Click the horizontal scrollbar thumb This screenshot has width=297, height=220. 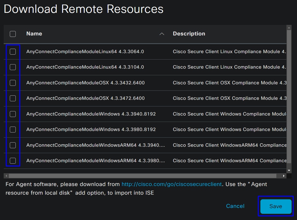pyautogui.click(x=142, y=176)
